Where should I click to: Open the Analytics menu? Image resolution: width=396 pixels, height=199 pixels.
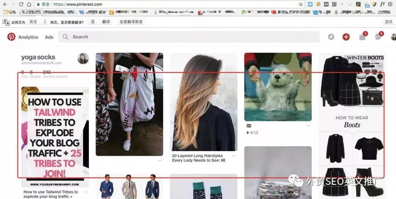[x=28, y=37]
